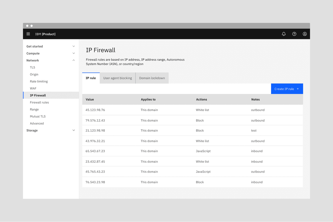Select the IP rule tab

pyautogui.click(x=91, y=78)
